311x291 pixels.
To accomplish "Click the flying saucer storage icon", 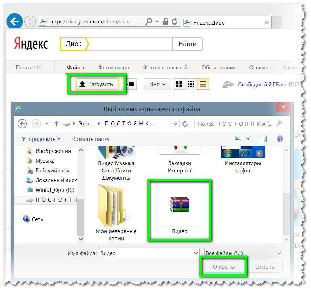I will 228,84.
